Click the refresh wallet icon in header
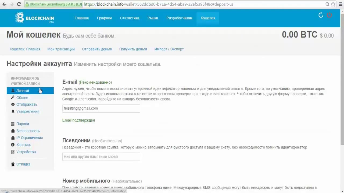This screenshot has height=193, width=344. coord(321,15)
